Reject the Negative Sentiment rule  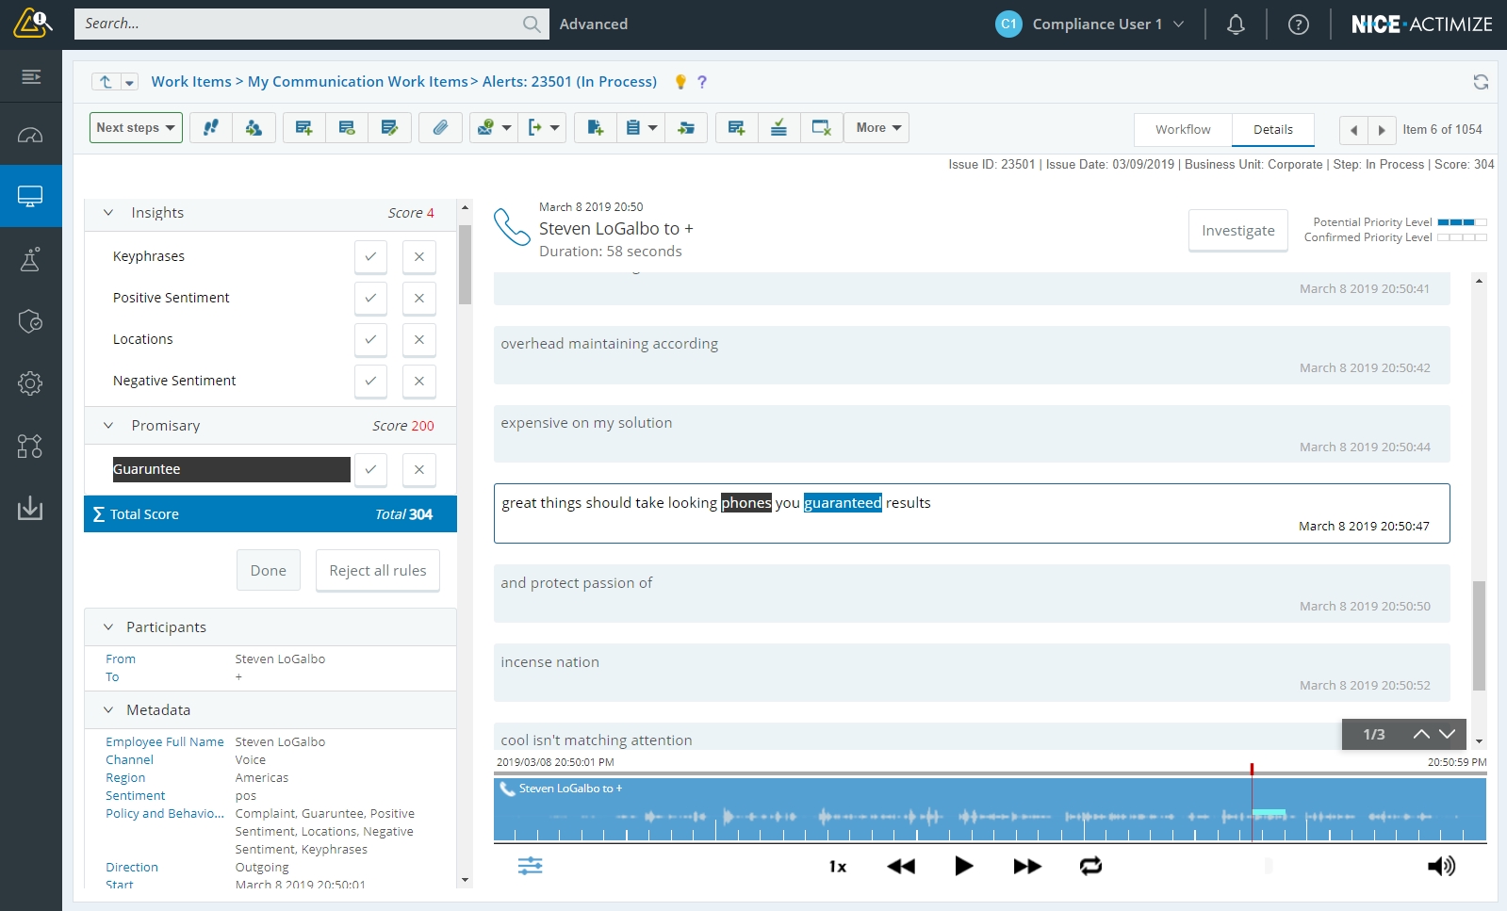(x=419, y=381)
